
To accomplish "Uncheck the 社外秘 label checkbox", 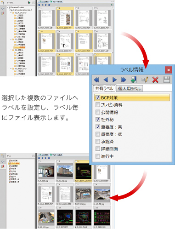I will pyautogui.click(x=98, y=120).
